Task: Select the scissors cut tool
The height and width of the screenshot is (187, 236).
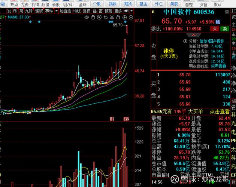Action: tap(112, 17)
